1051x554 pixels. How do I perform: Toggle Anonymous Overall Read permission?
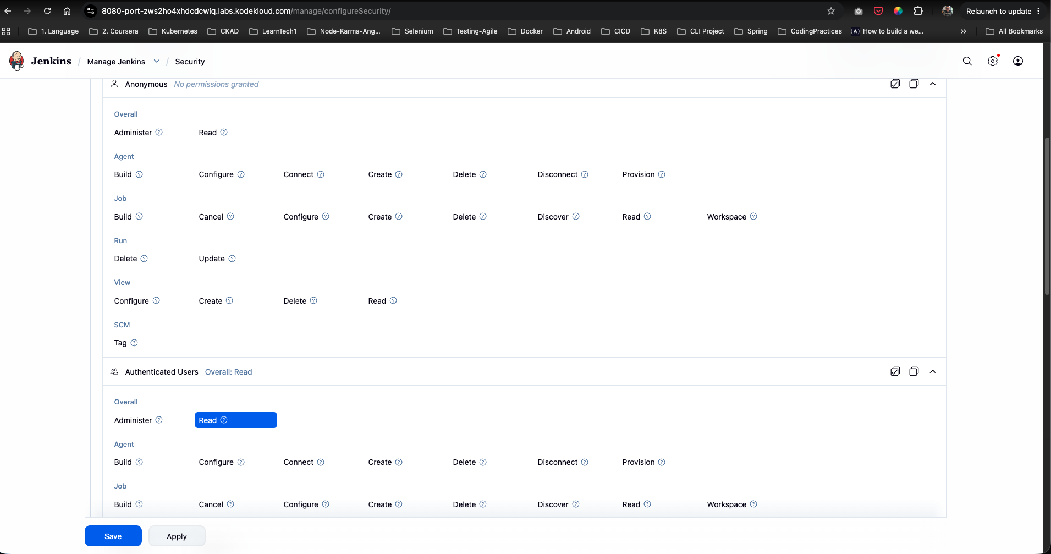(x=208, y=133)
